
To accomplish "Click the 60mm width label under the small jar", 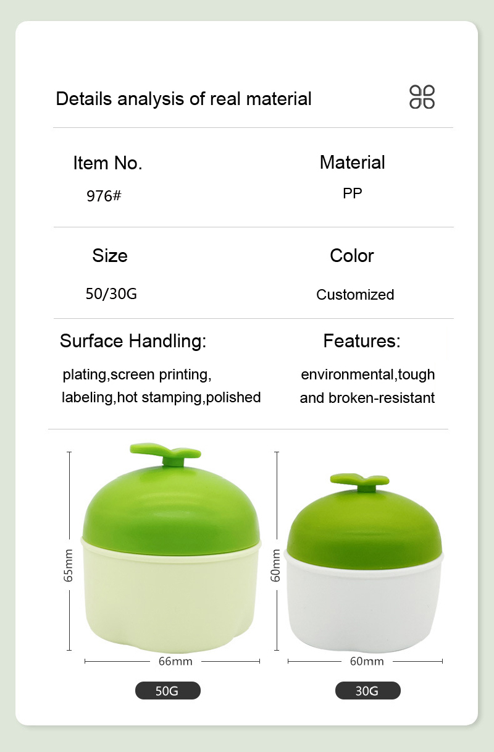I will (x=367, y=661).
